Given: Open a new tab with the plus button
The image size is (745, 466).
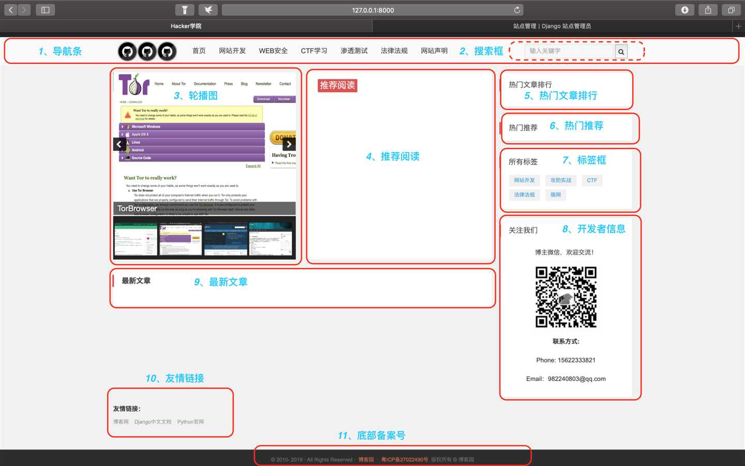Looking at the screenshot, I should (739, 26).
